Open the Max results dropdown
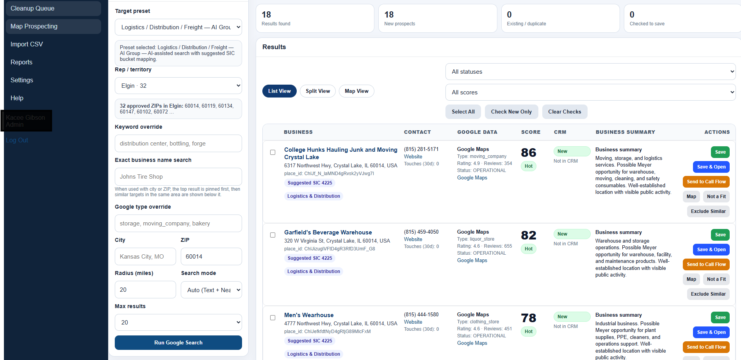The height and width of the screenshot is (360, 741). pos(178,323)
